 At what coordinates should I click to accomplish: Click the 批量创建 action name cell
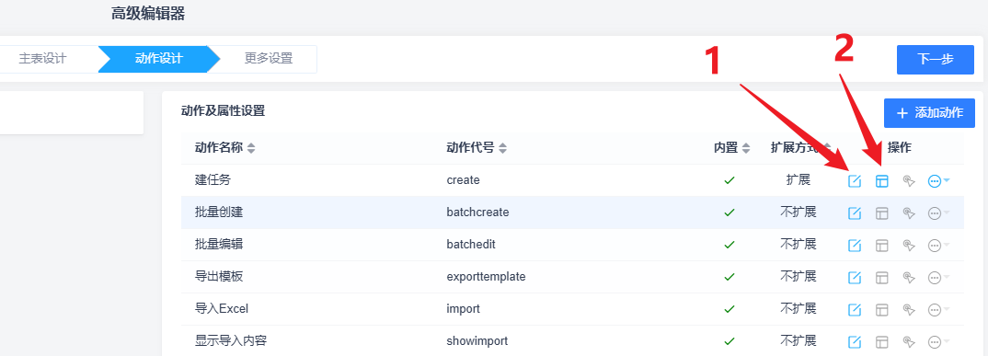(219, 212)
